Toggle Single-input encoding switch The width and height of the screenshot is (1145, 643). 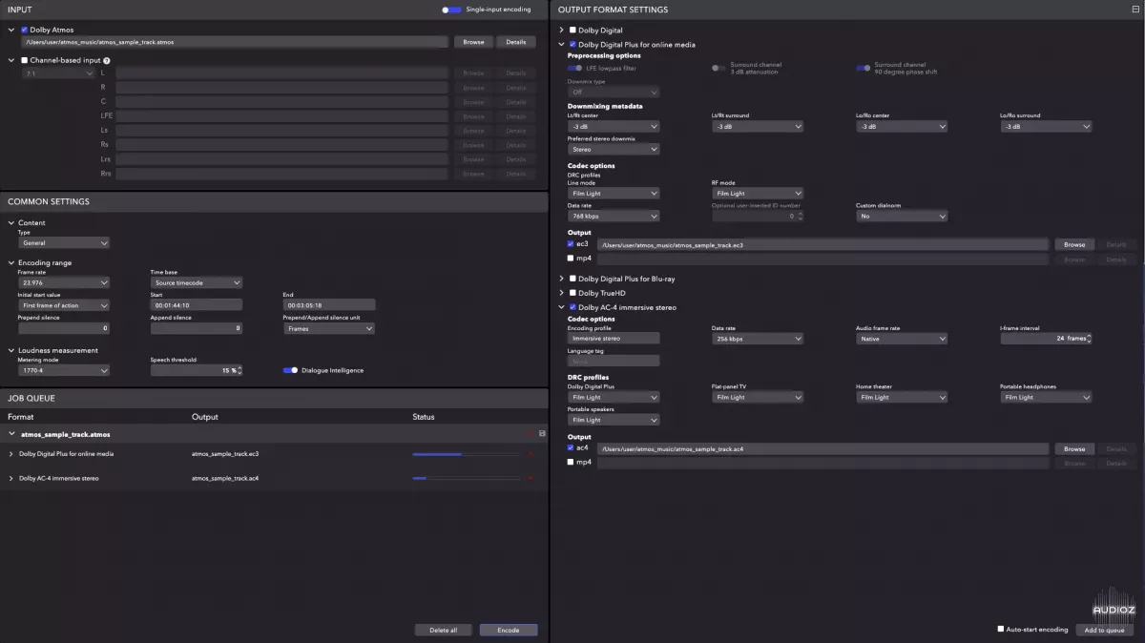451,10
